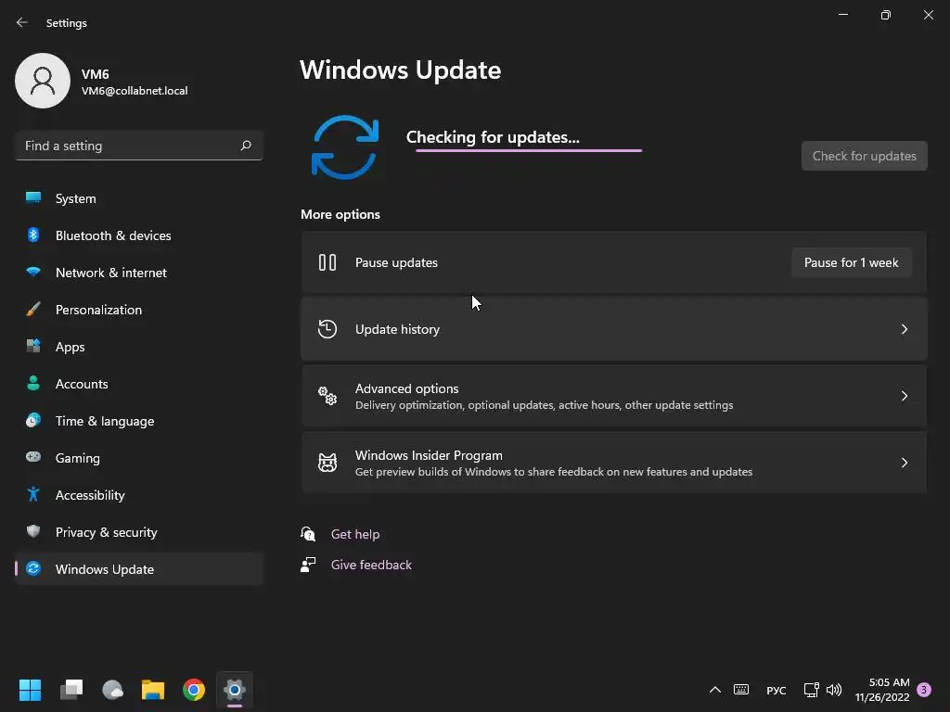Image resolution: width=950 pixels, height=712 pixels.
Task: Click the volume speaker tray icon
Action: [834, 690]
